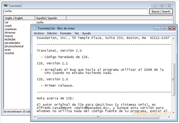Minimize the Translate2 window
Viewport: 179px width, 123px height.
(x=155, y=6)
